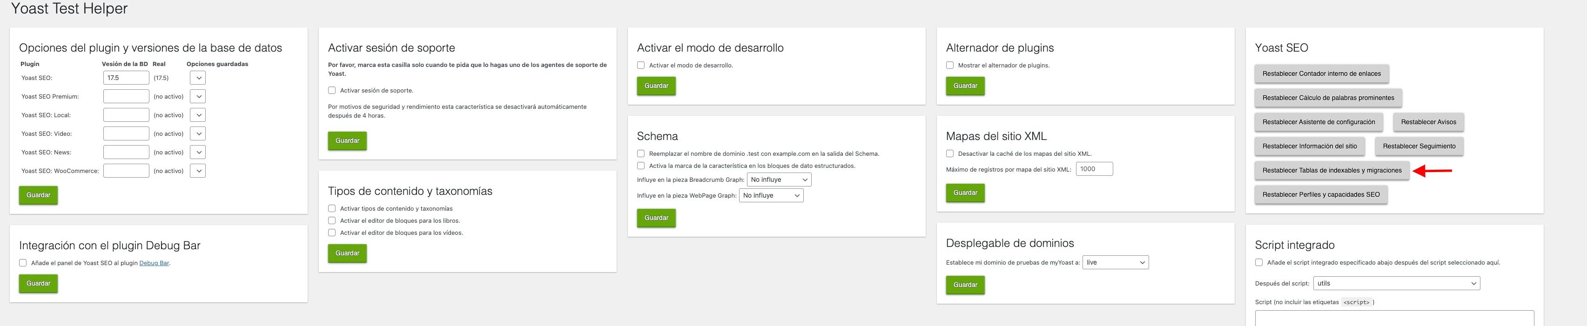This screenshot has width=1587, height=326.
Task: Tick the 'Añade el script integrado' checkbox
Action: click(1258, 263)
